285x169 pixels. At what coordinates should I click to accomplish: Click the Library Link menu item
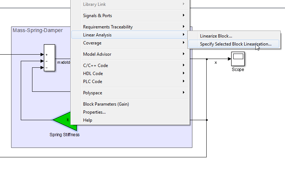pyautogui.click(x=94, y=4)
